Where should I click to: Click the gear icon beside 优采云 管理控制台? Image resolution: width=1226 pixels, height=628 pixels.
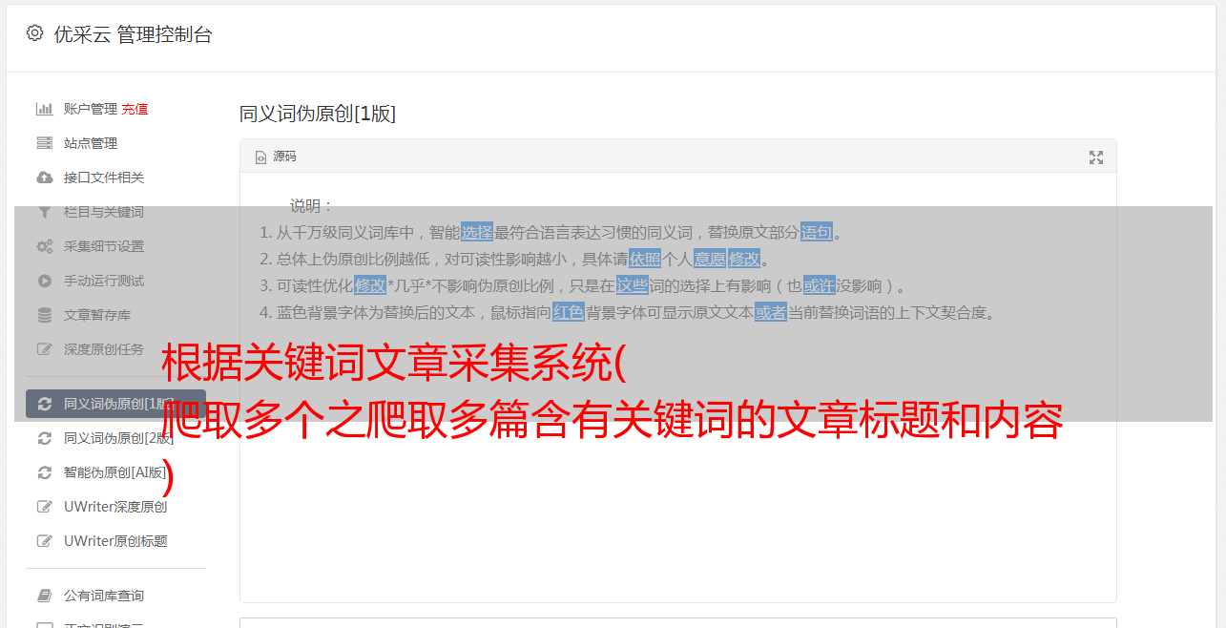point(34,33)
